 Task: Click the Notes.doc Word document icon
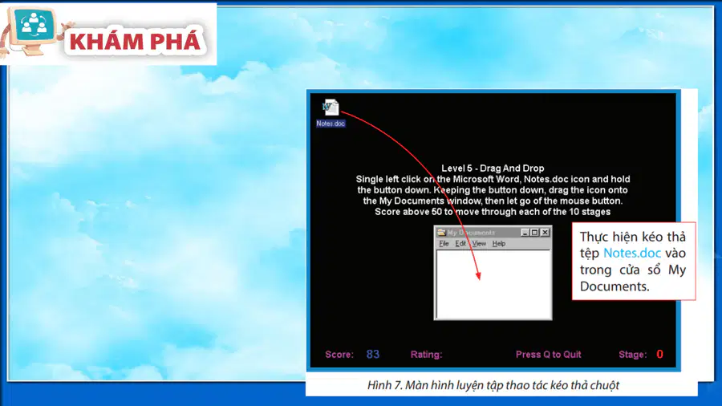click(331, 108)
